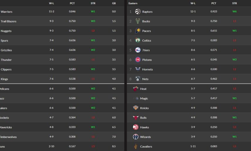Click the Pacers team logo
The image size is (251, 151).
point(138,31)
